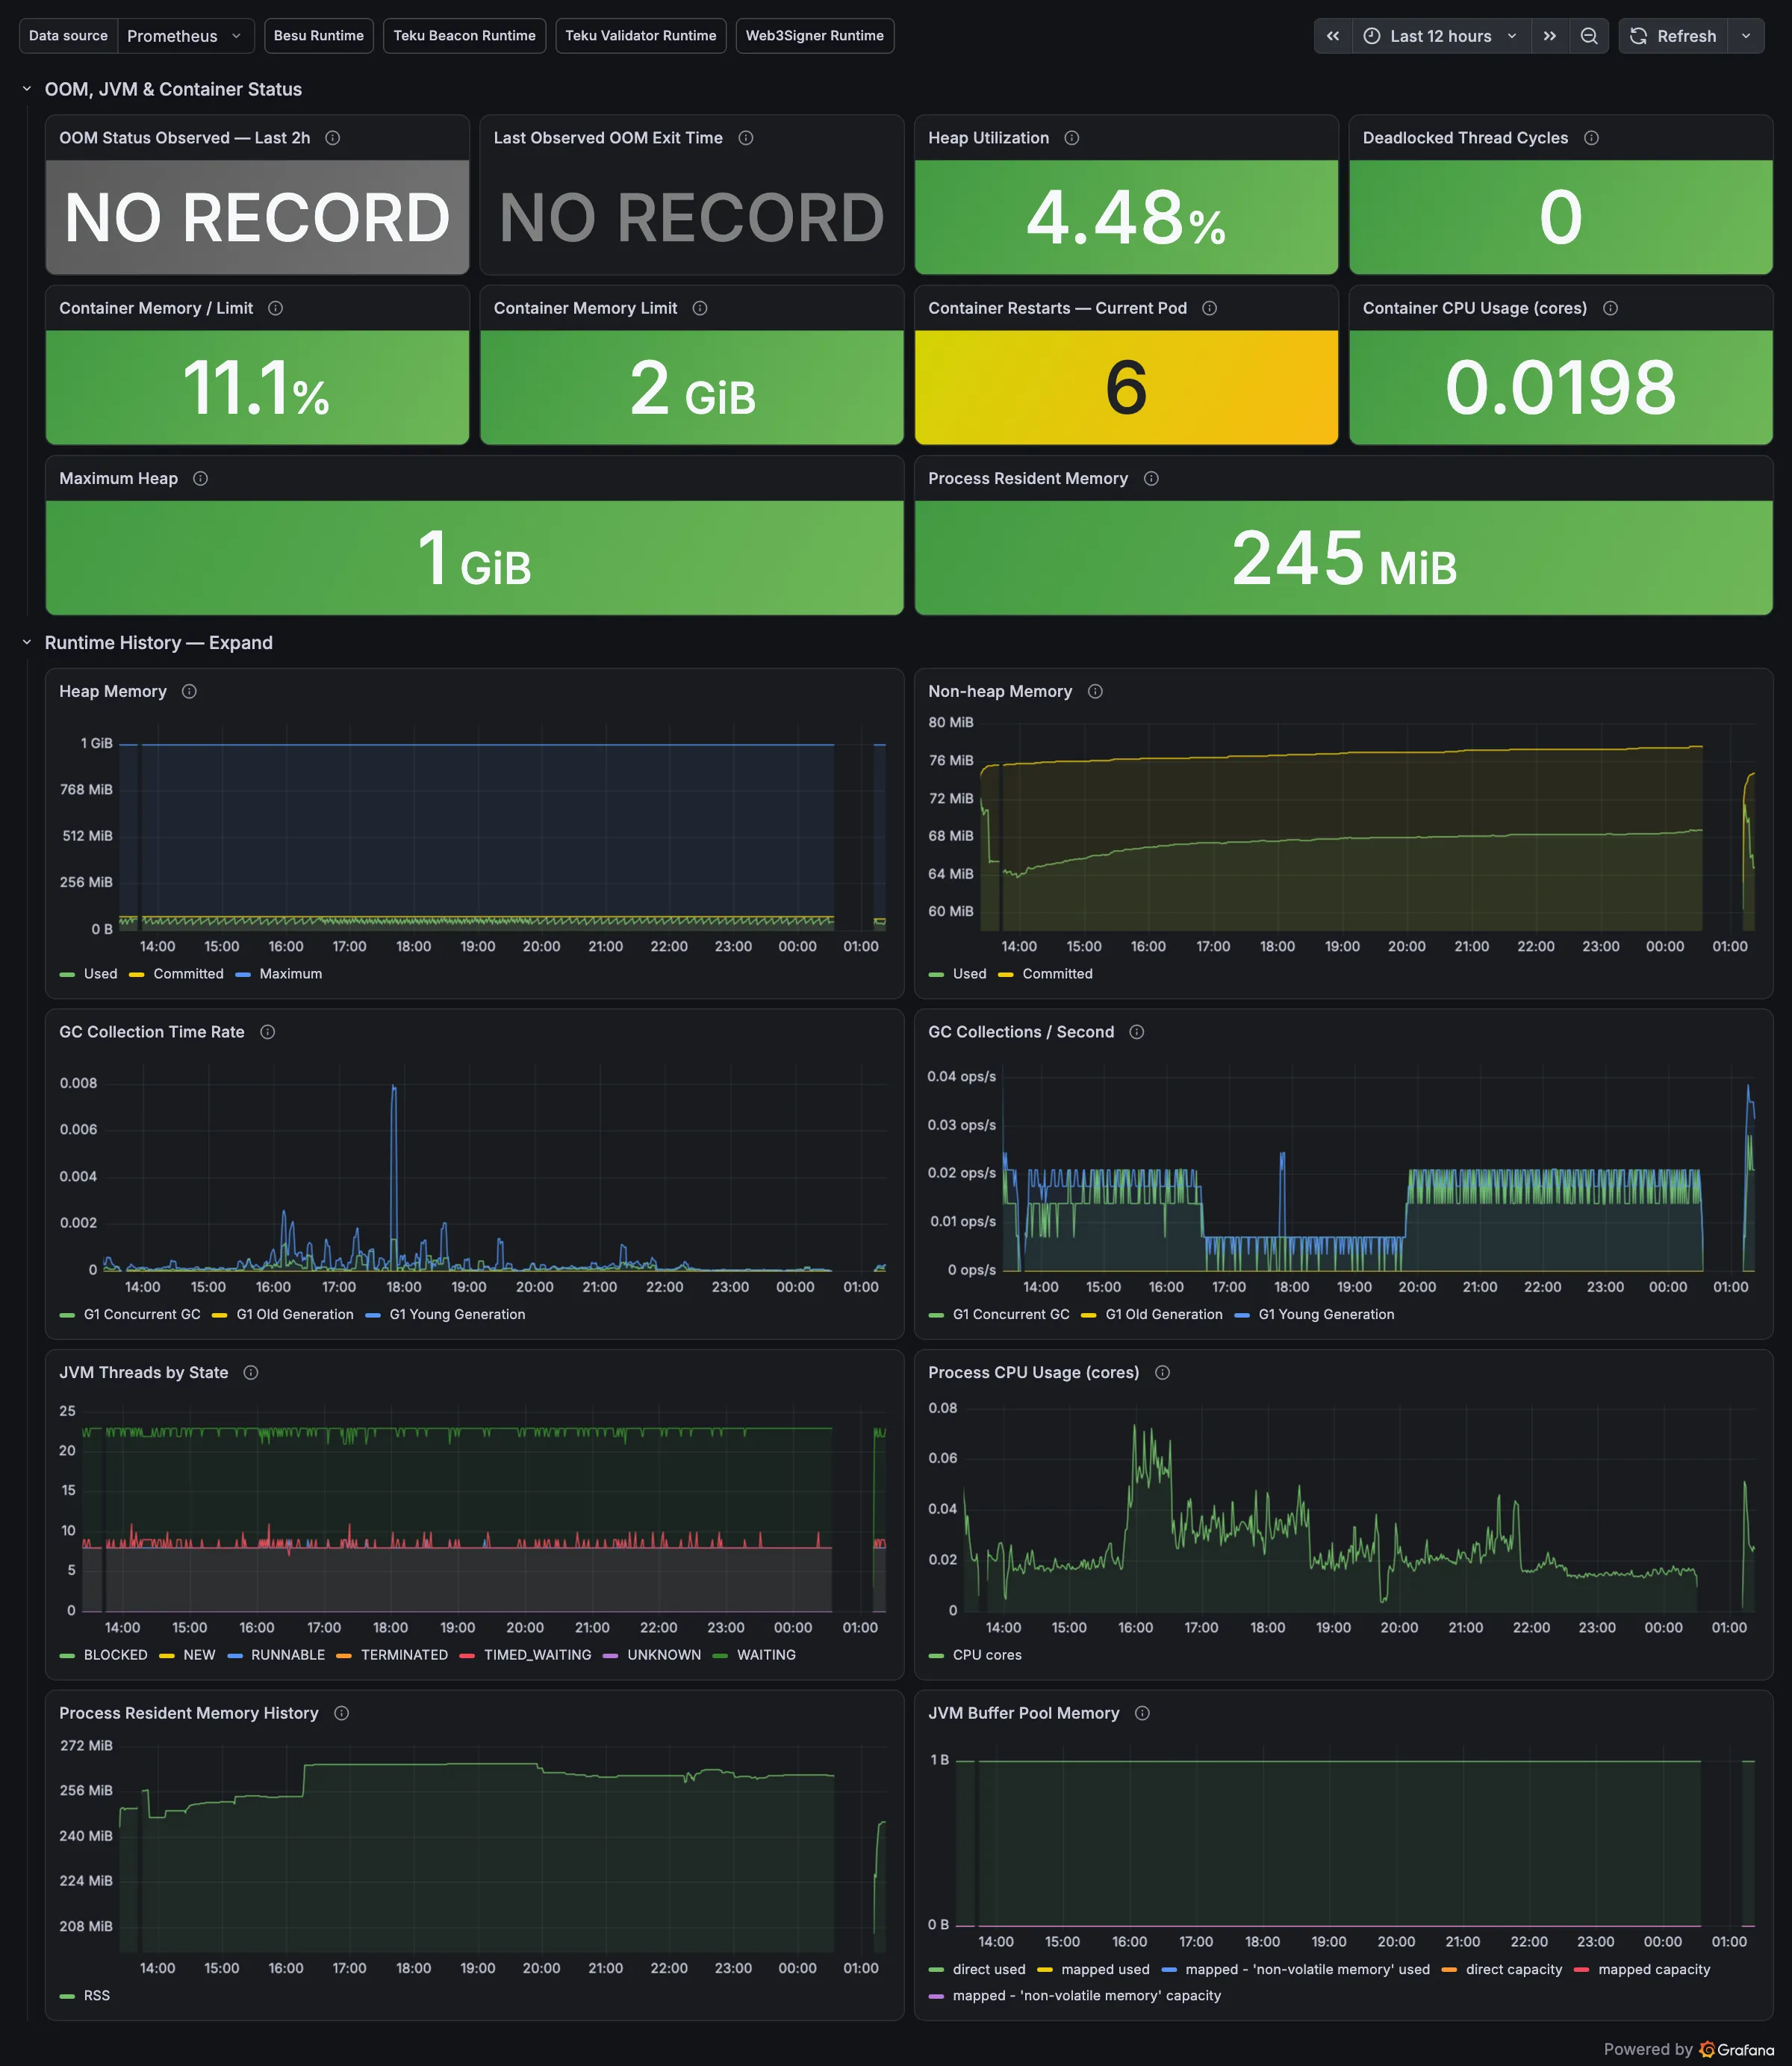Collapse the Runtime History — Expand row
This screenshot has height=2066, width=1792.
(x=27, y=642)
